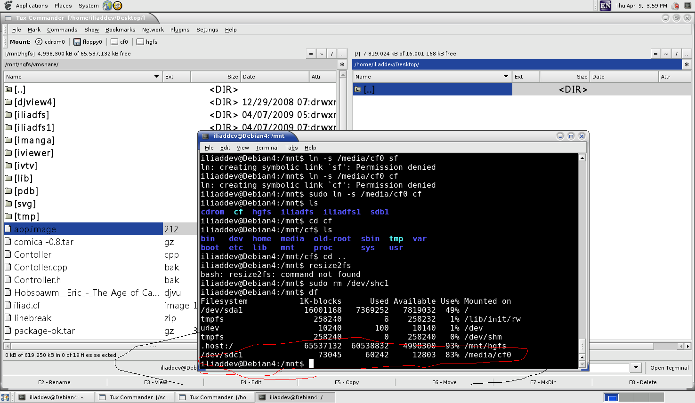Viewport: 695px width, 403px height.
Task: Click the file icon beside Contoller.cpp
Action: [8, 267]
